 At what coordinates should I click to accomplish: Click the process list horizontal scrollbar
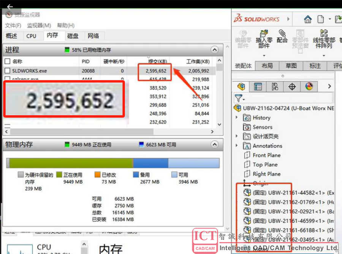82,132
